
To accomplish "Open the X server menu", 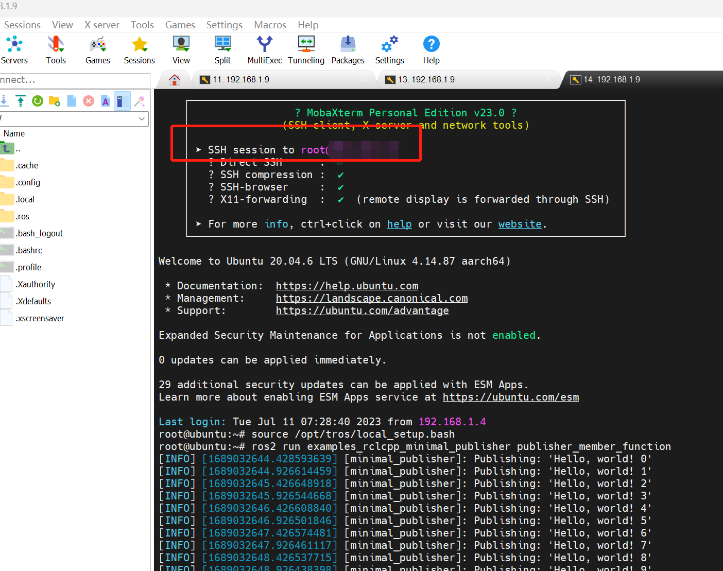I will [x=102, y=25].
